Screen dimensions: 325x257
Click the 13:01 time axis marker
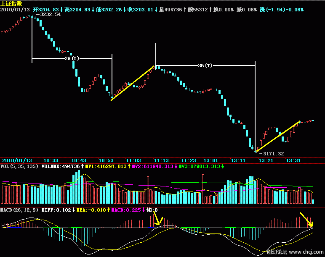(x=211, y=160)
